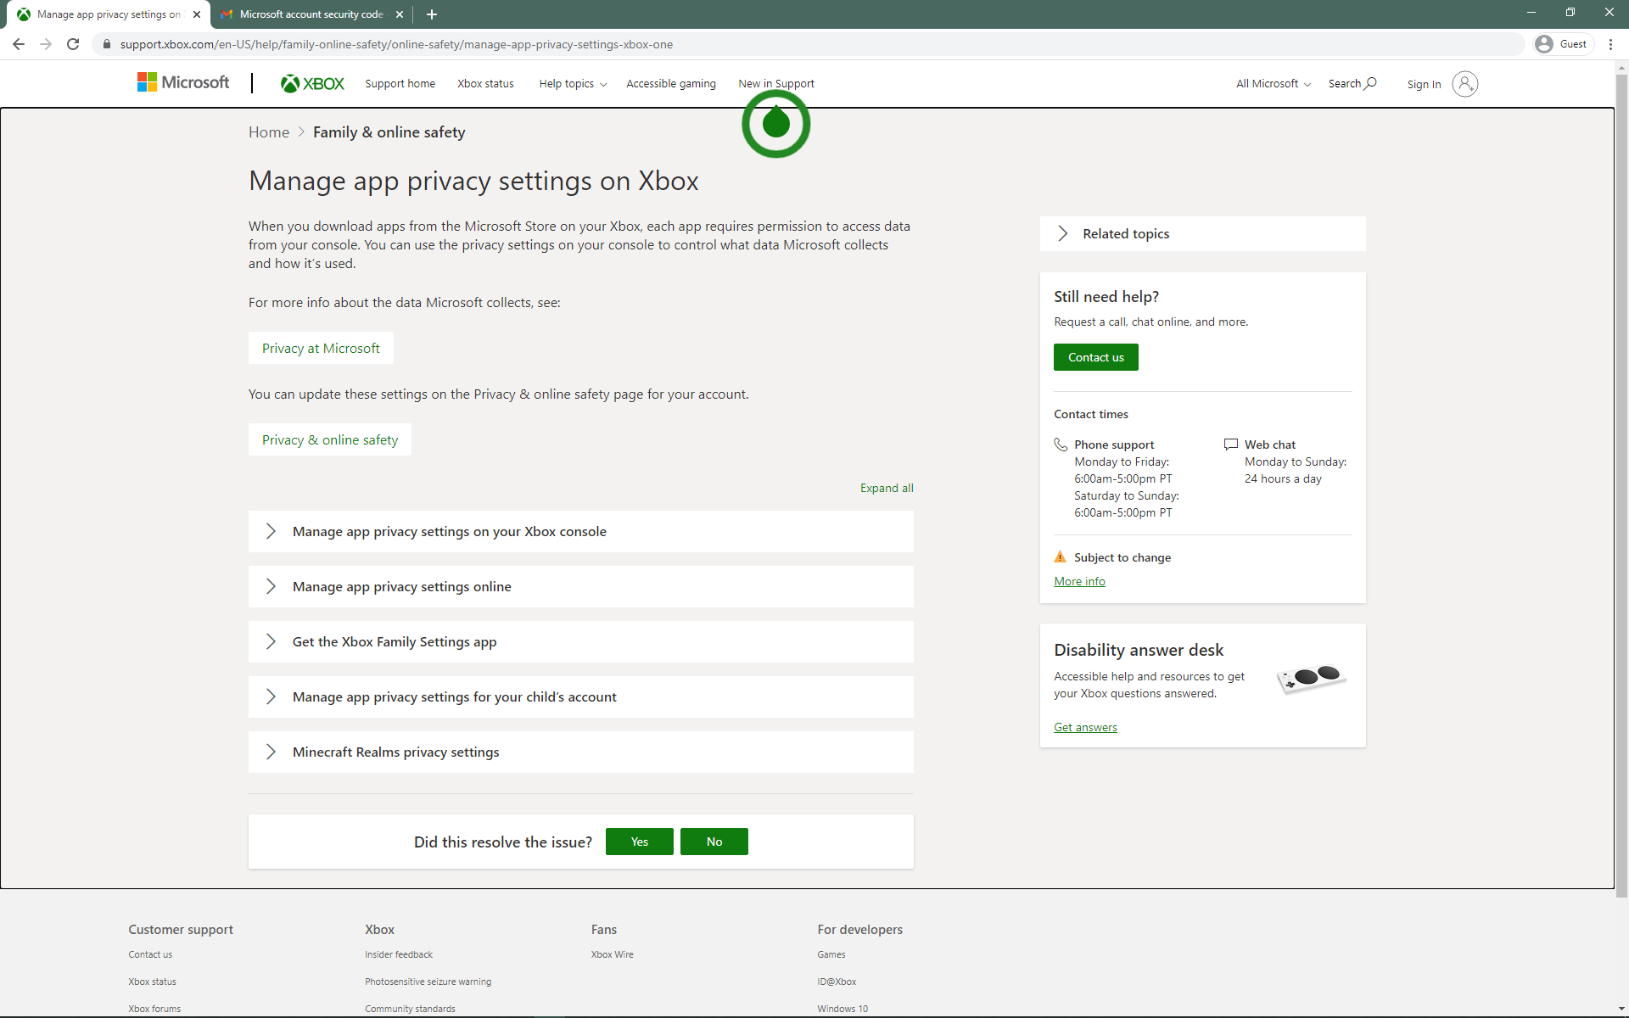Select Support home menu item

click(399, 83)
